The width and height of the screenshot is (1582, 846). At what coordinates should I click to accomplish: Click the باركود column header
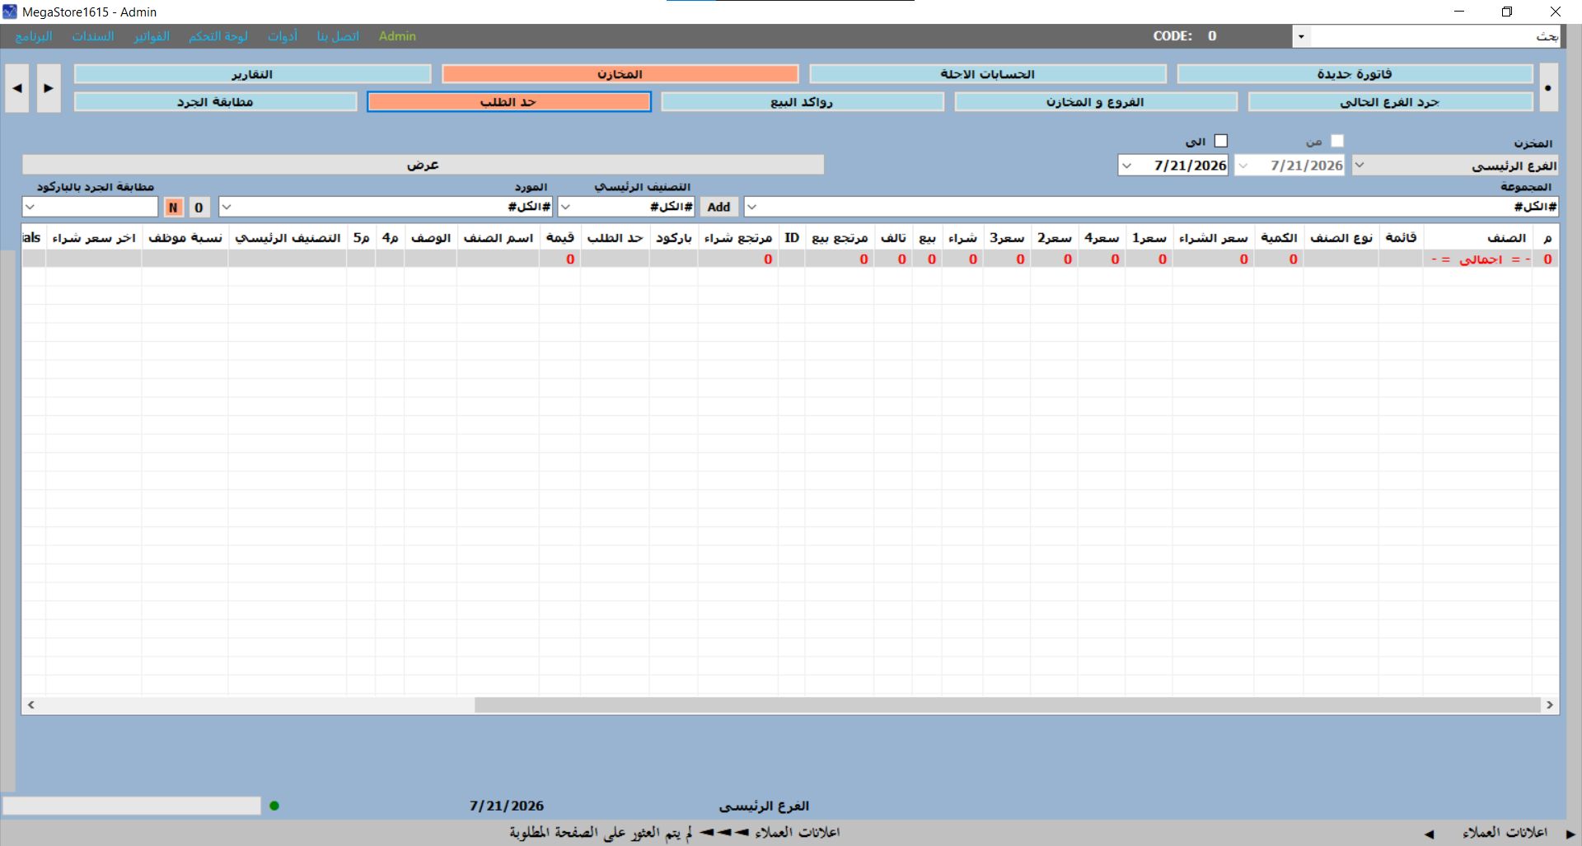click(x=673, y=238)
